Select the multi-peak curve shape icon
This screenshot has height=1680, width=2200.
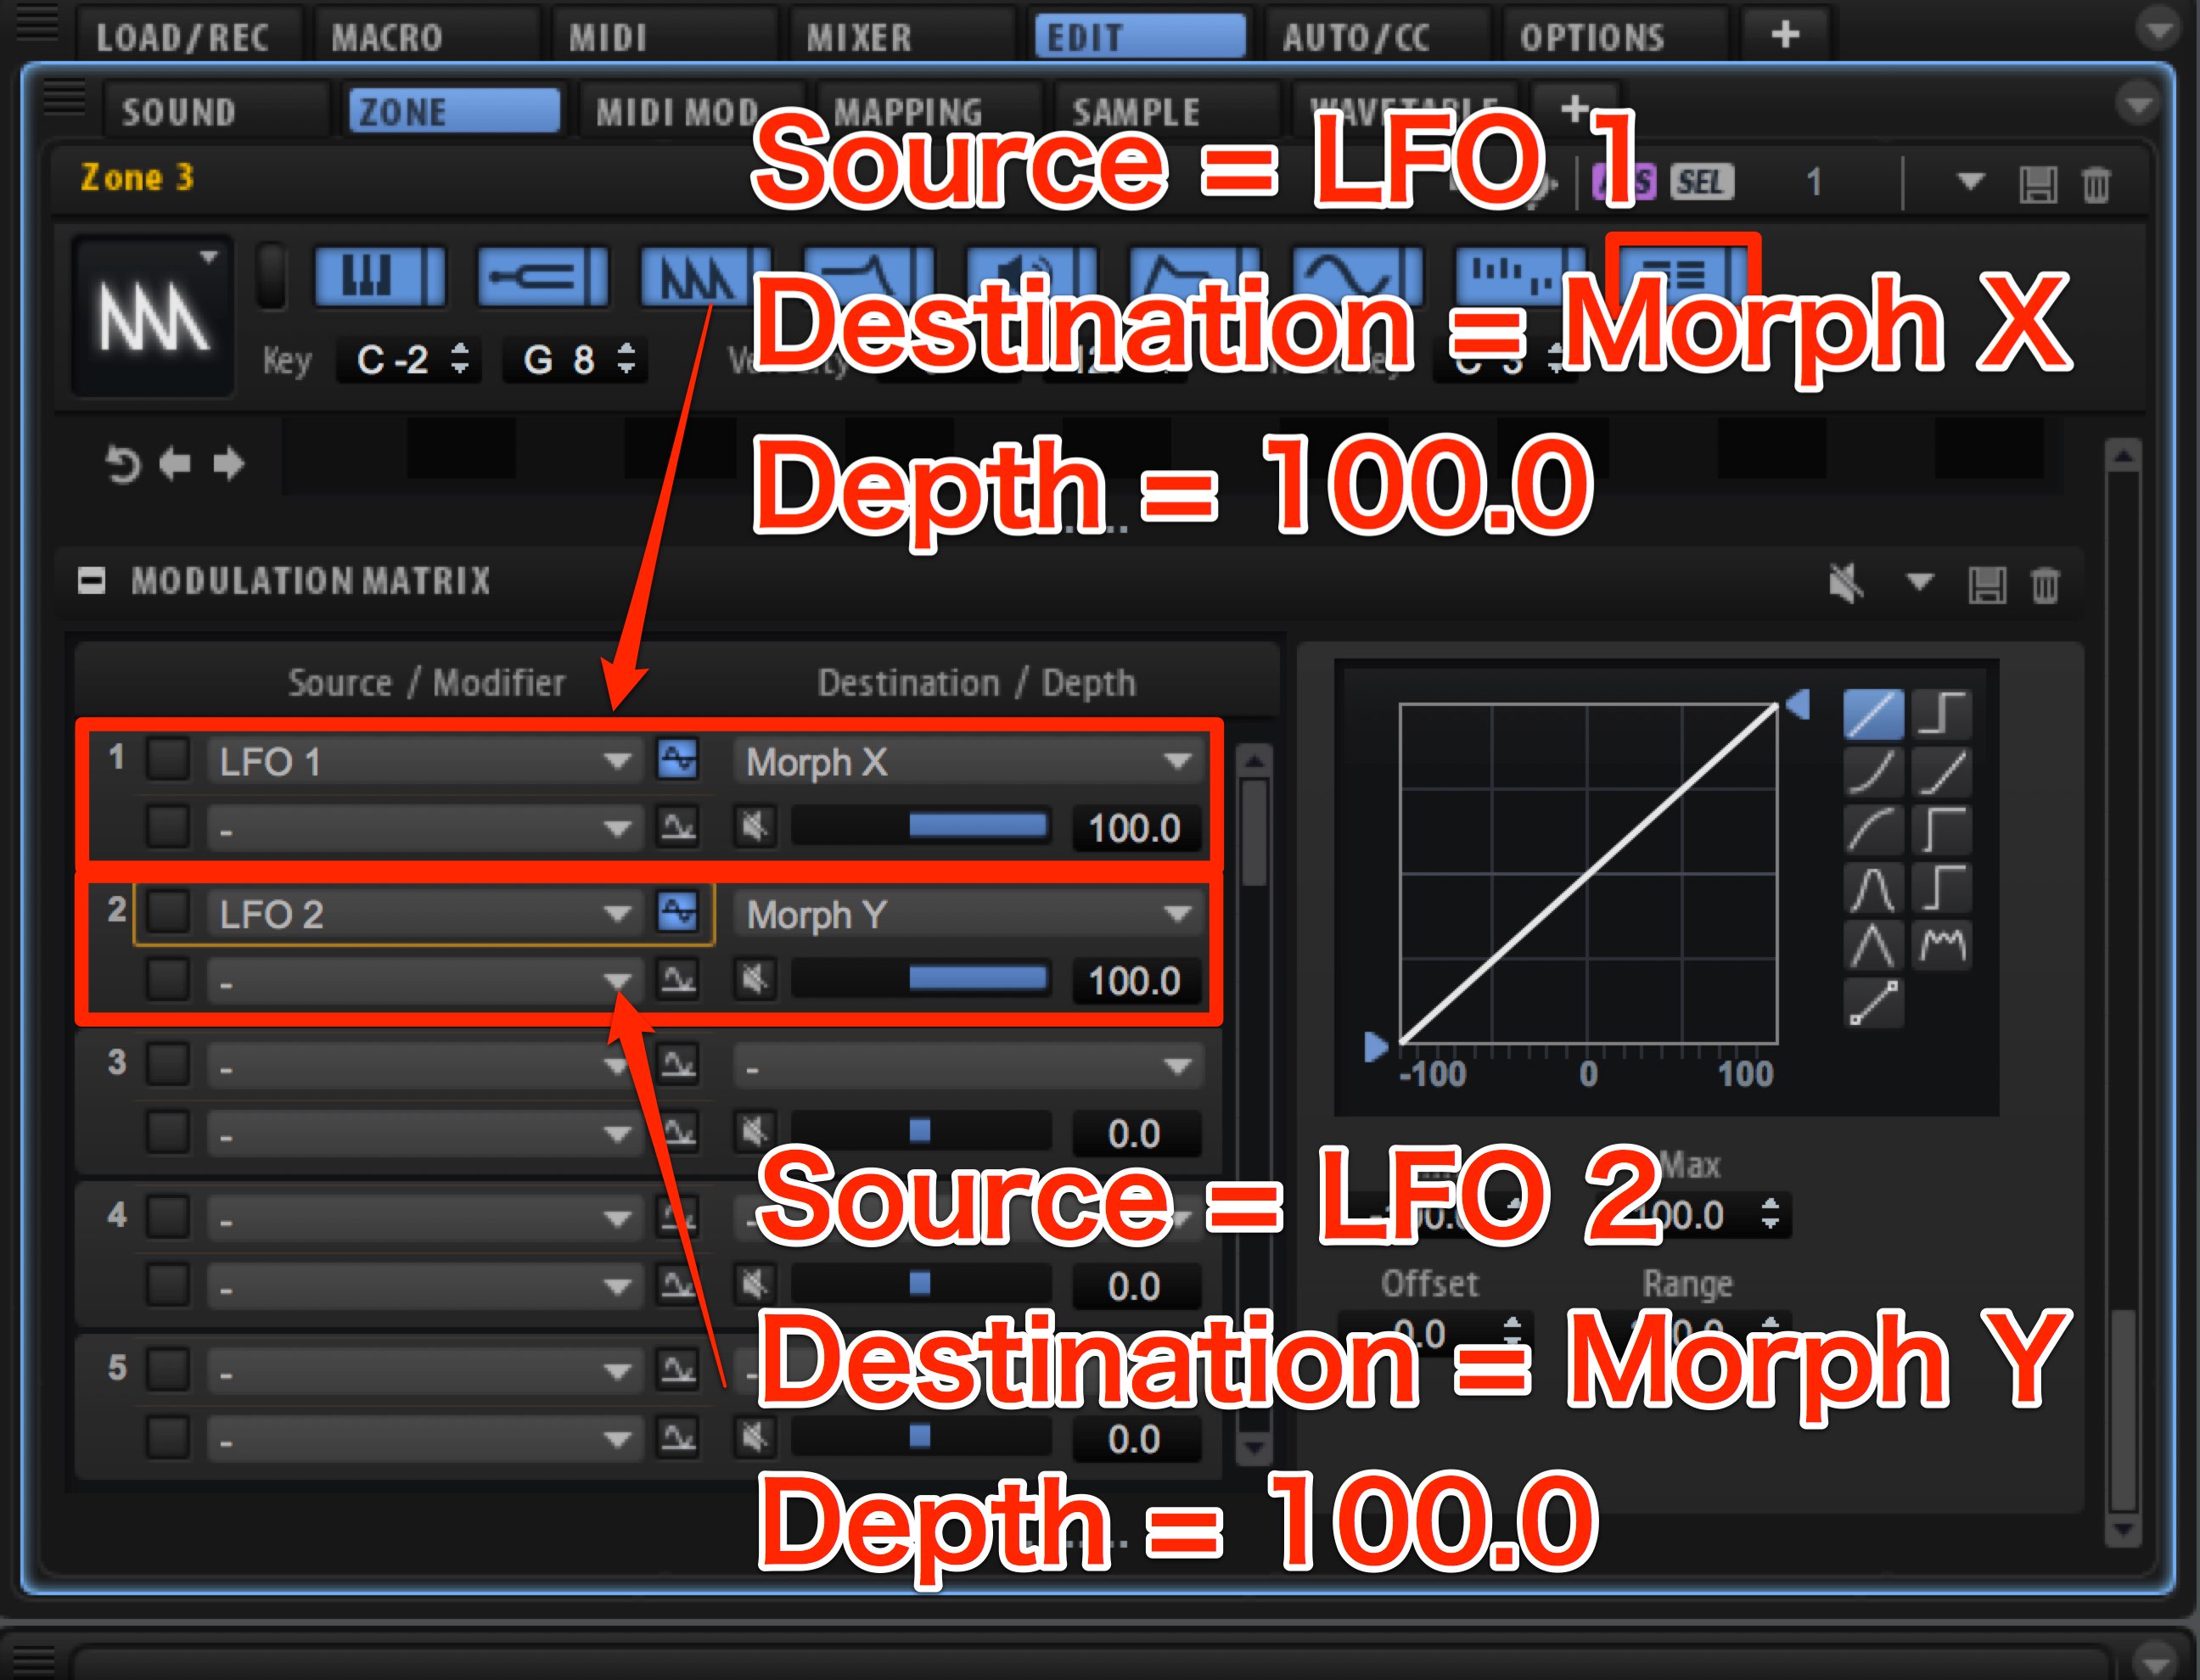click(x=1942, y=945)
